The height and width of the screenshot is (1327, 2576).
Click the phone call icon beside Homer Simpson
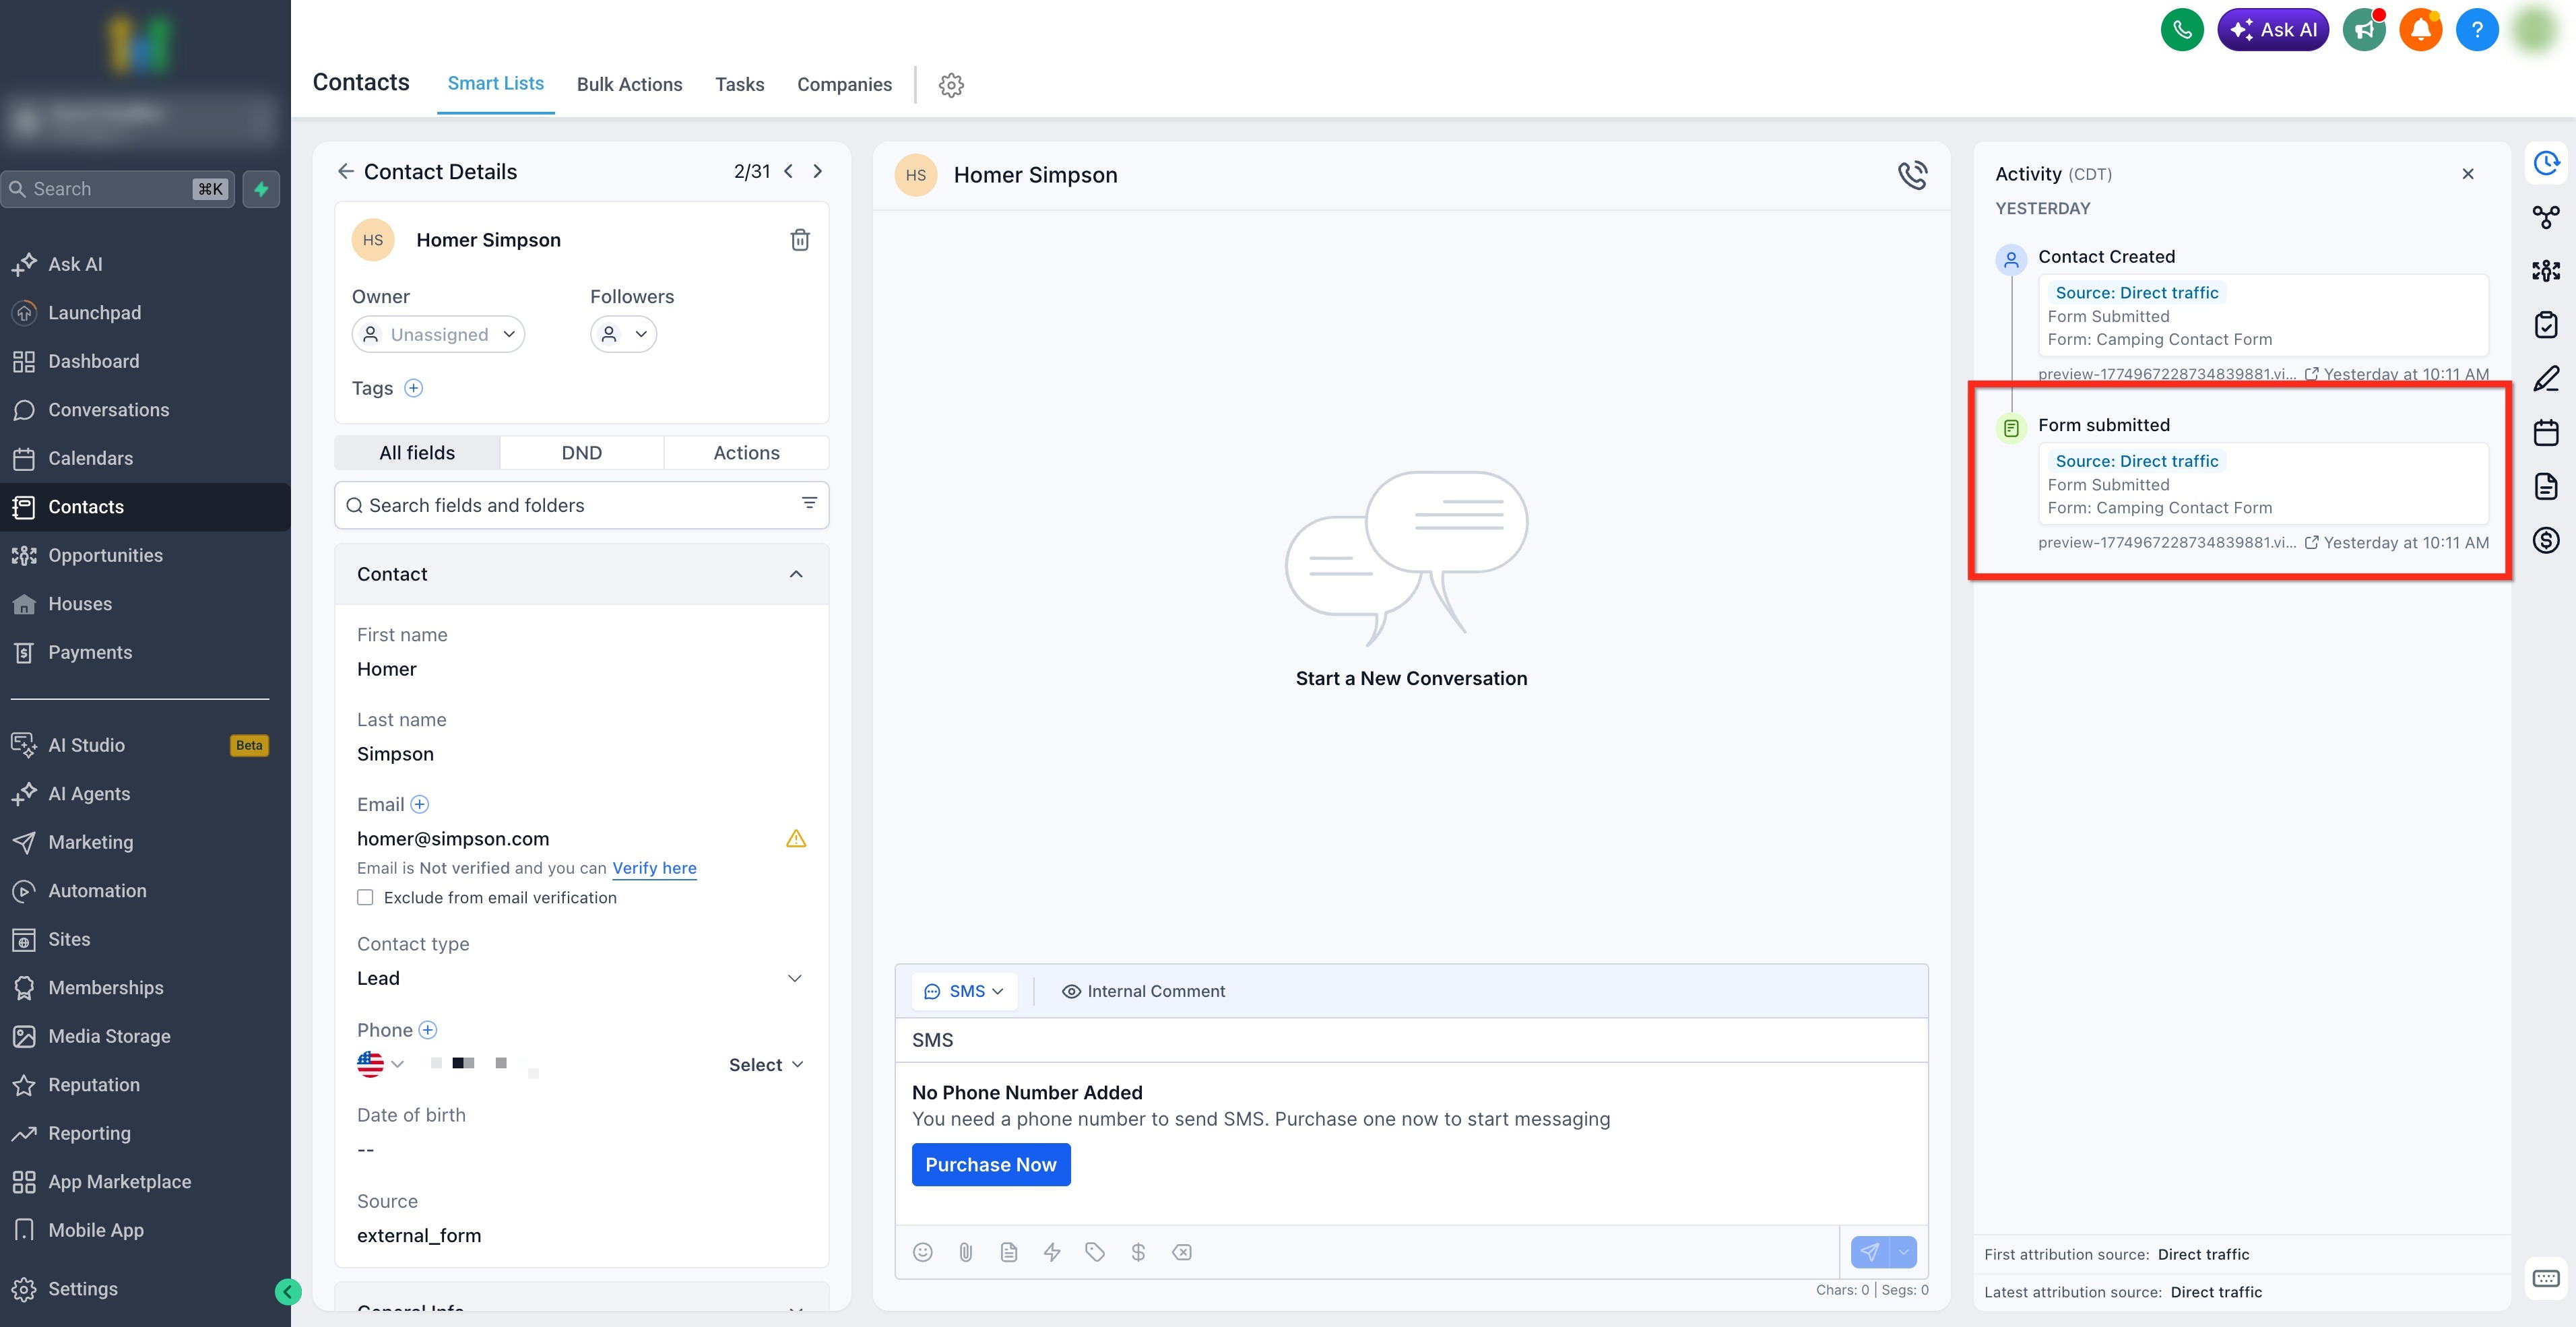[1912, 175]
